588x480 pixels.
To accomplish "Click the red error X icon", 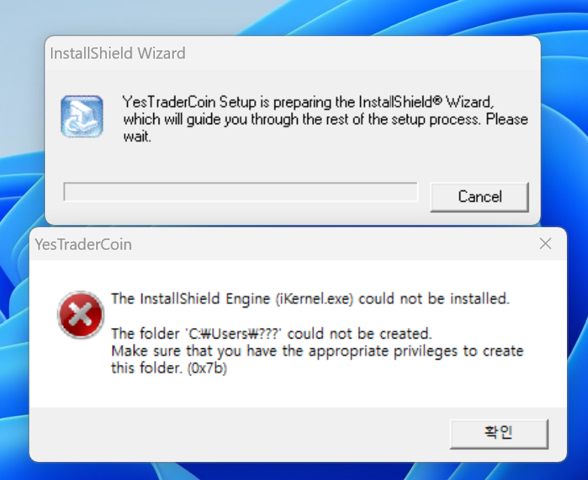I will click(80, 314).
